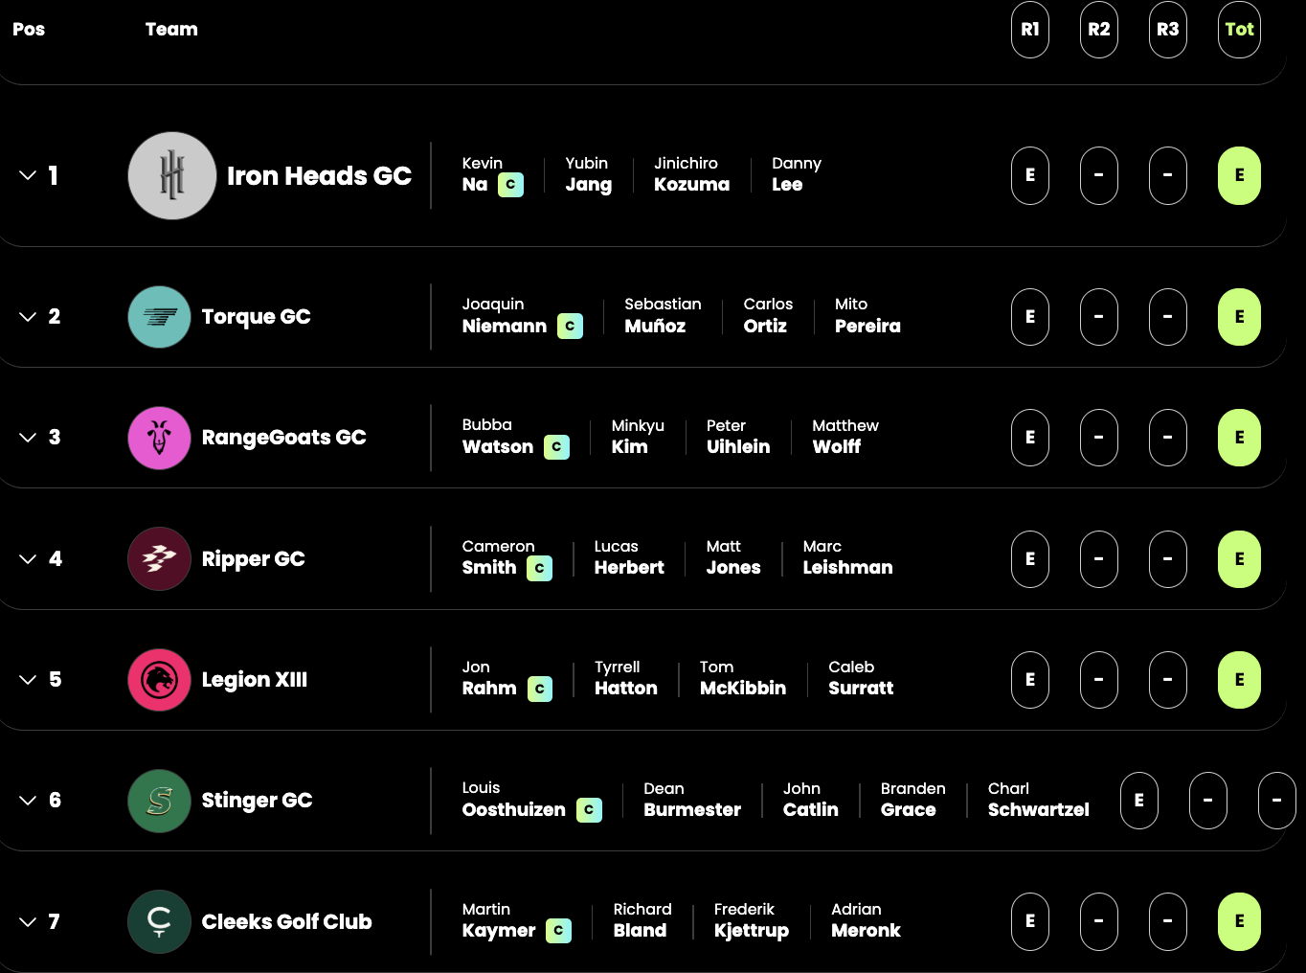The width and height of the screenshot is (1306, 973).
Task: Click player name Yubin Jang
Action: [589, 174]
